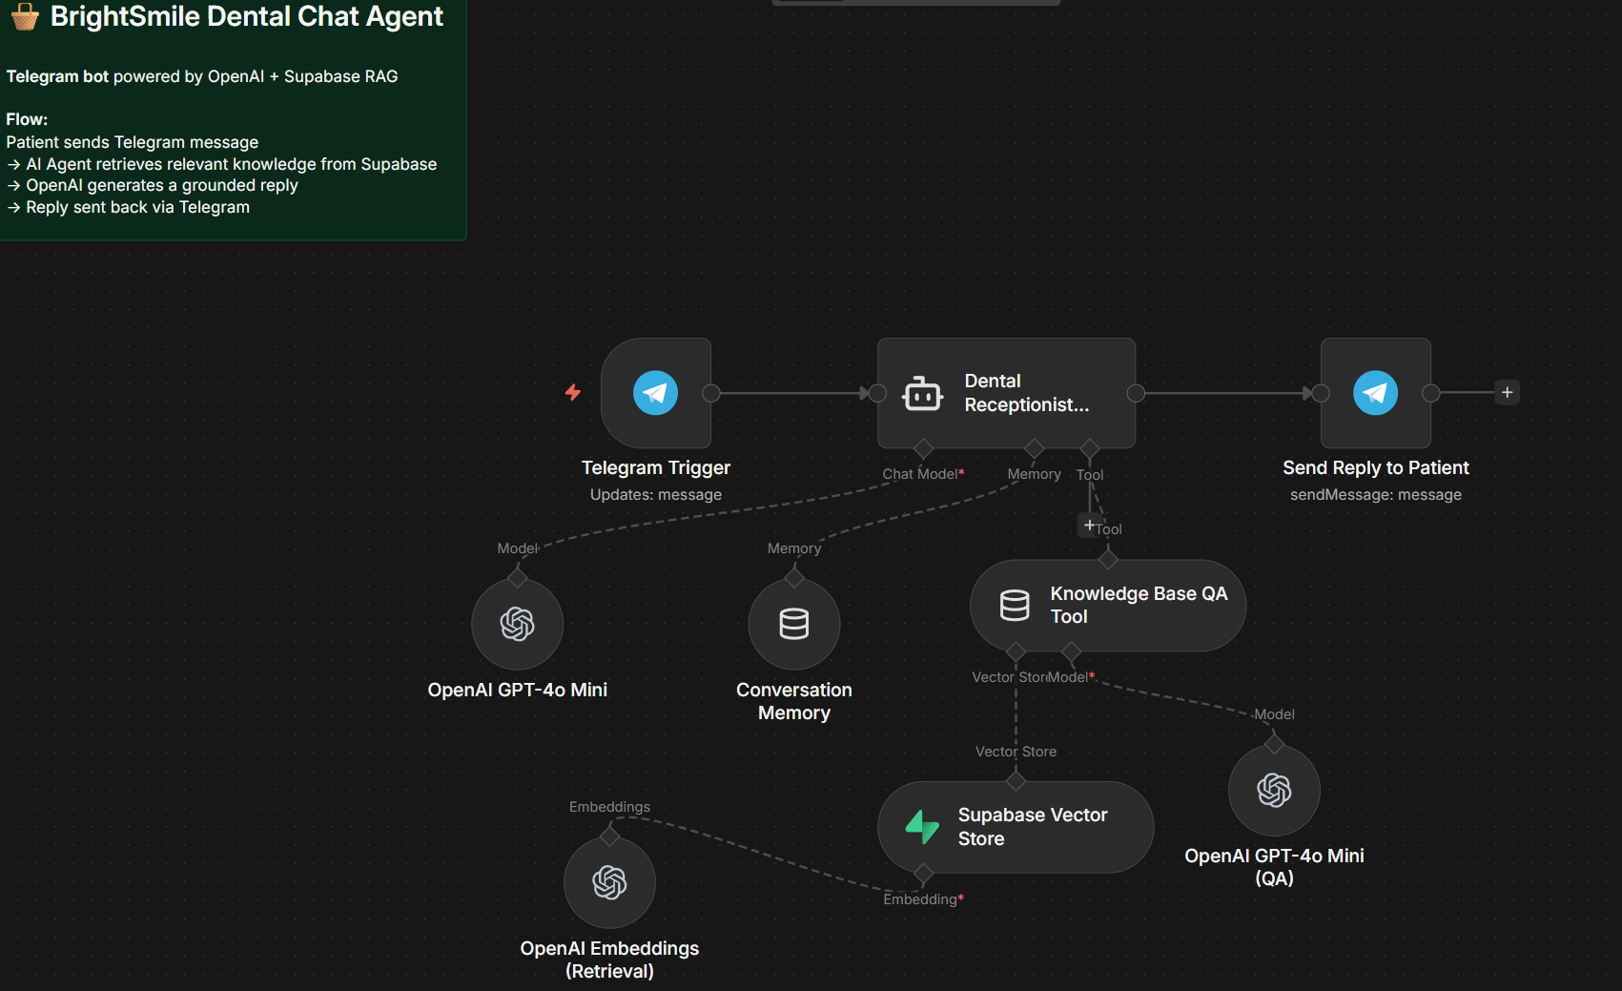1622x991 pixels.
Task: Click the 'Embedding*' label under Supabase Vector Store
Action: coord(923,899)
